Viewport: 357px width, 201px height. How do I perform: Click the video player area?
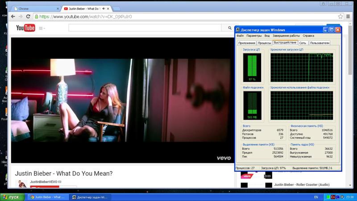point(122,100)
